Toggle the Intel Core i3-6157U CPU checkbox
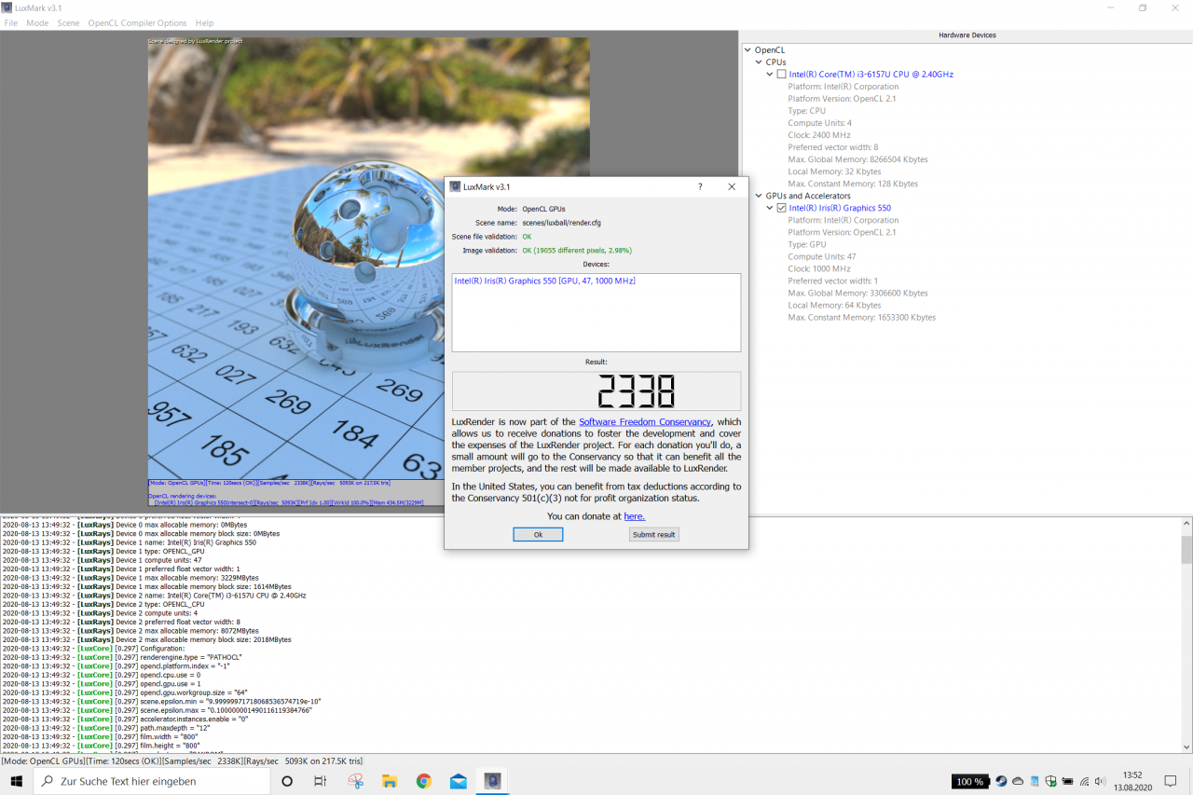The image size is (1193, 795). click(781, 75)
